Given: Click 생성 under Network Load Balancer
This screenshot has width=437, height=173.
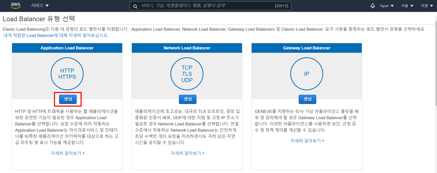Looking at the screenshot, I should click(x=188, y=99).
